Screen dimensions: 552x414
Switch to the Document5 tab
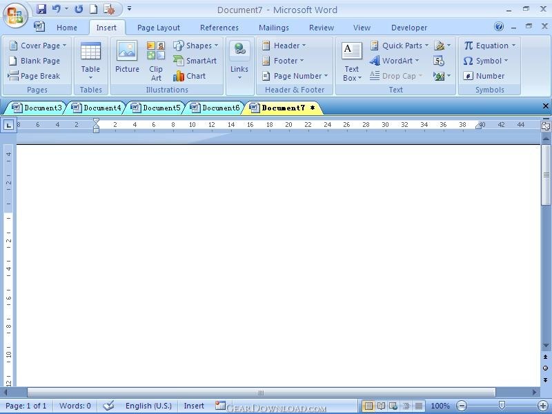(x=155, y=108)
